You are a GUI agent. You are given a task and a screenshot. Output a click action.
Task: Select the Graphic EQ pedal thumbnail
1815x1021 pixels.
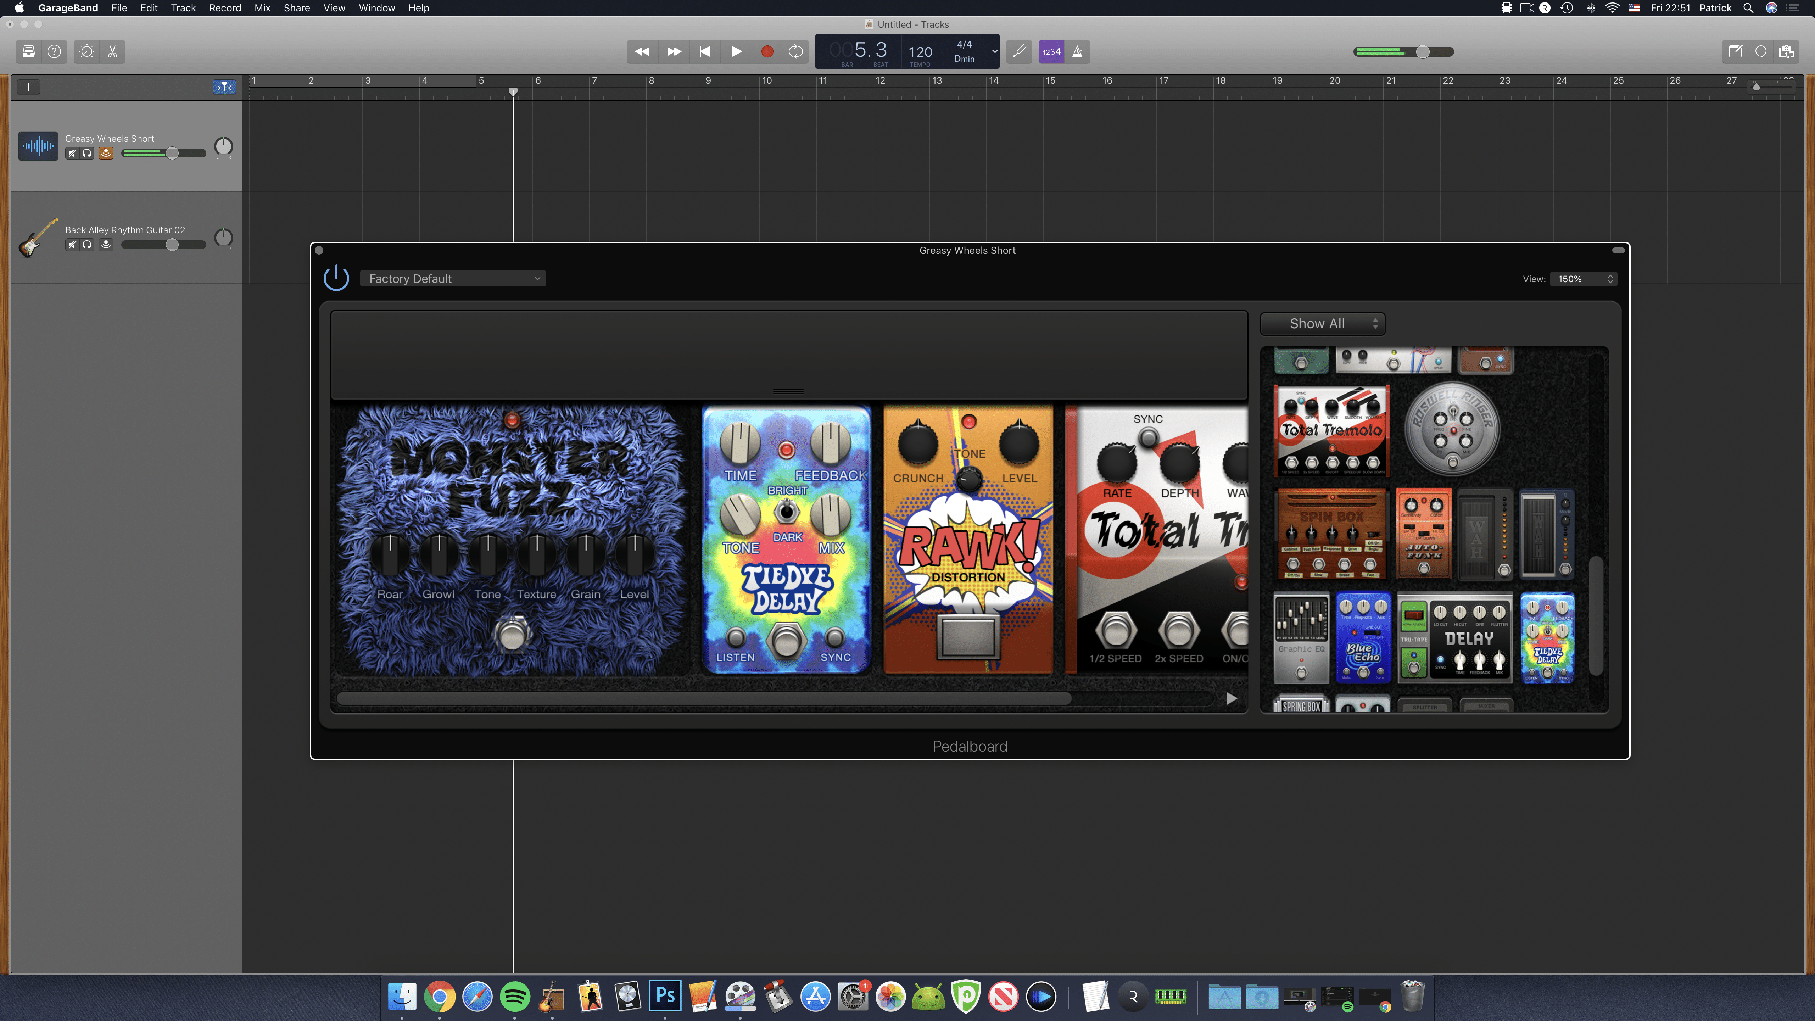(x=1301, y=637)
